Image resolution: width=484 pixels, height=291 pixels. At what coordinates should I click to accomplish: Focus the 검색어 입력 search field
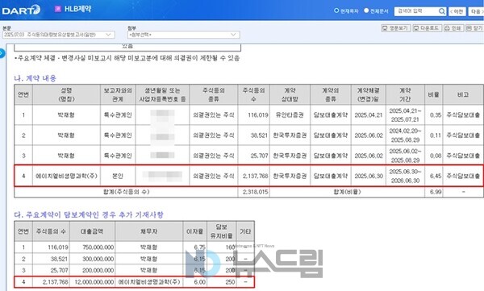[416, 11]
